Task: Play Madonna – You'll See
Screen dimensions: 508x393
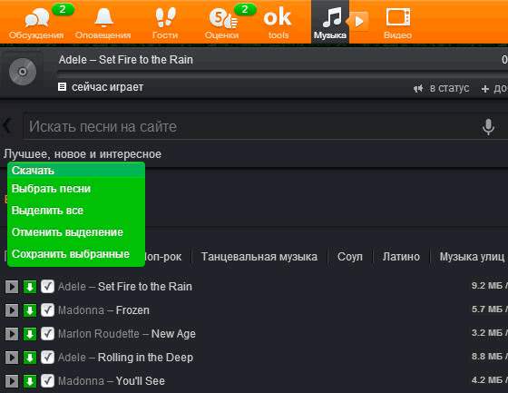Action: (12, 381)
